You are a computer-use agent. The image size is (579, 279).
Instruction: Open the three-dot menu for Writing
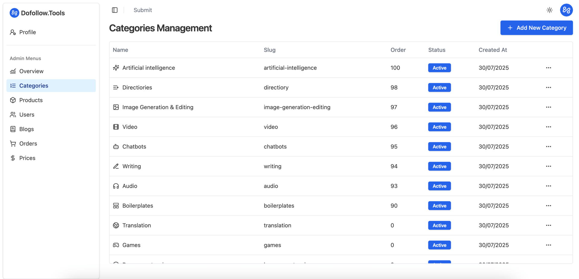pyautogui.click(x=548, y=166)
